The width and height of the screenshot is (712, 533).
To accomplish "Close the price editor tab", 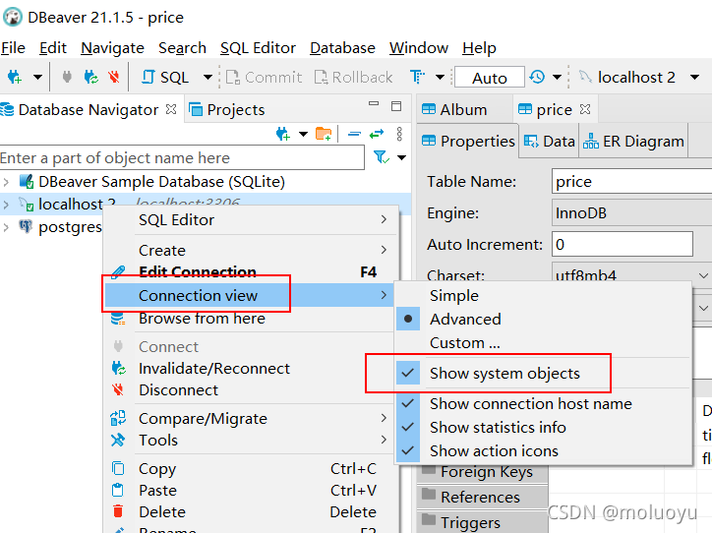I will tap(585, 109).
